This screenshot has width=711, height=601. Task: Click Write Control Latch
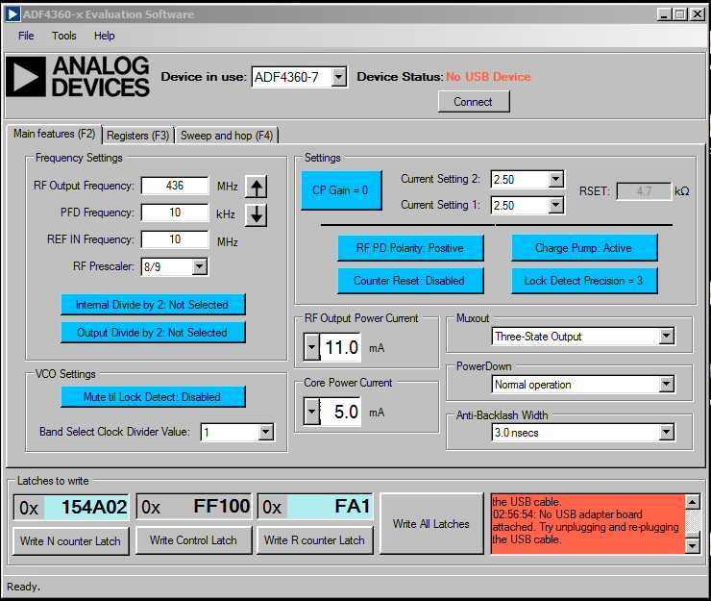click(x=194, y=540)
